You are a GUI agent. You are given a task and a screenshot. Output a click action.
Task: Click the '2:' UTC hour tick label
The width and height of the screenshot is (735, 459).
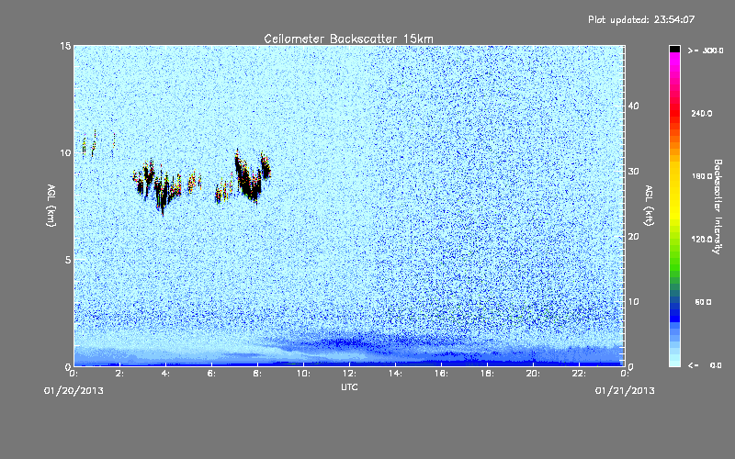coord(119,374)
